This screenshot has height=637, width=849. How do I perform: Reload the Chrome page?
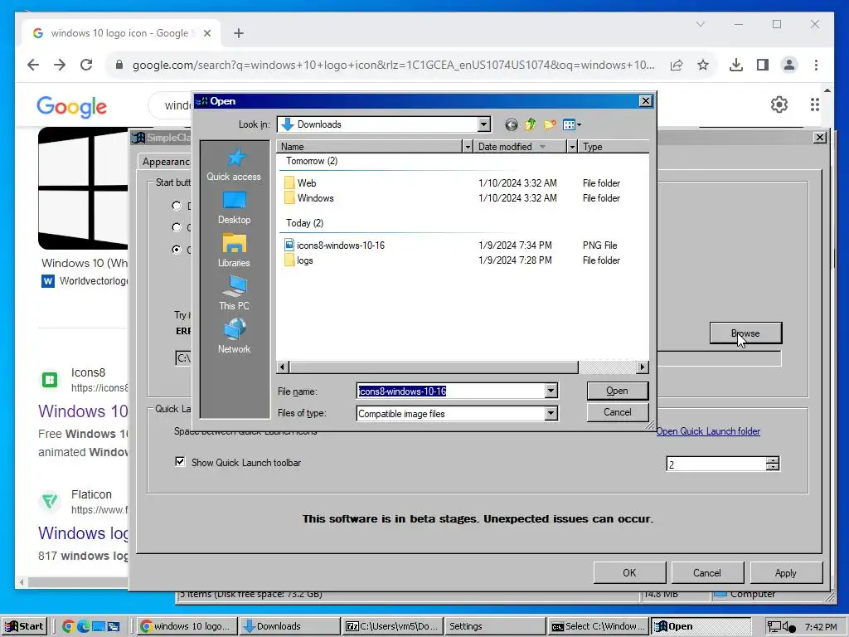[x=86, y=65]
